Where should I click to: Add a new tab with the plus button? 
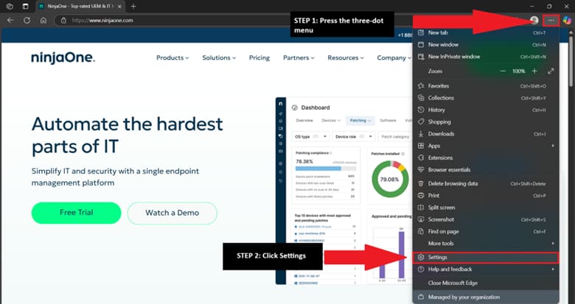[133, 6]
